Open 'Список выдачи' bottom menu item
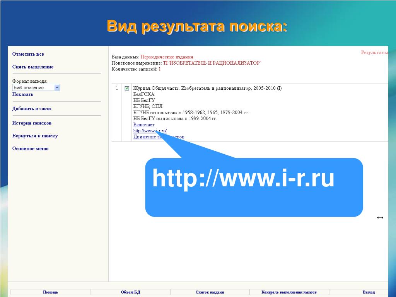396x297 pixels. point(210,292)
